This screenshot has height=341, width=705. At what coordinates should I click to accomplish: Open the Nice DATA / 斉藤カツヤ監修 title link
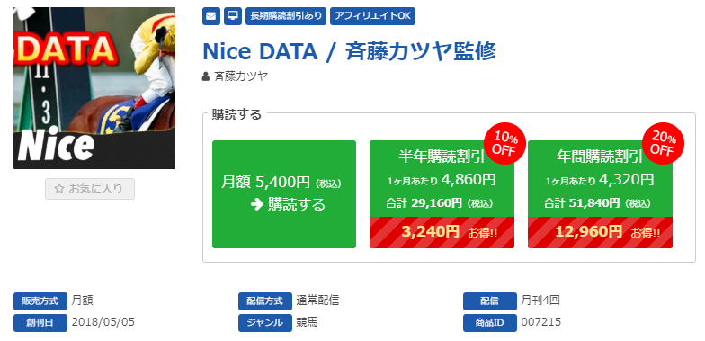349,51
